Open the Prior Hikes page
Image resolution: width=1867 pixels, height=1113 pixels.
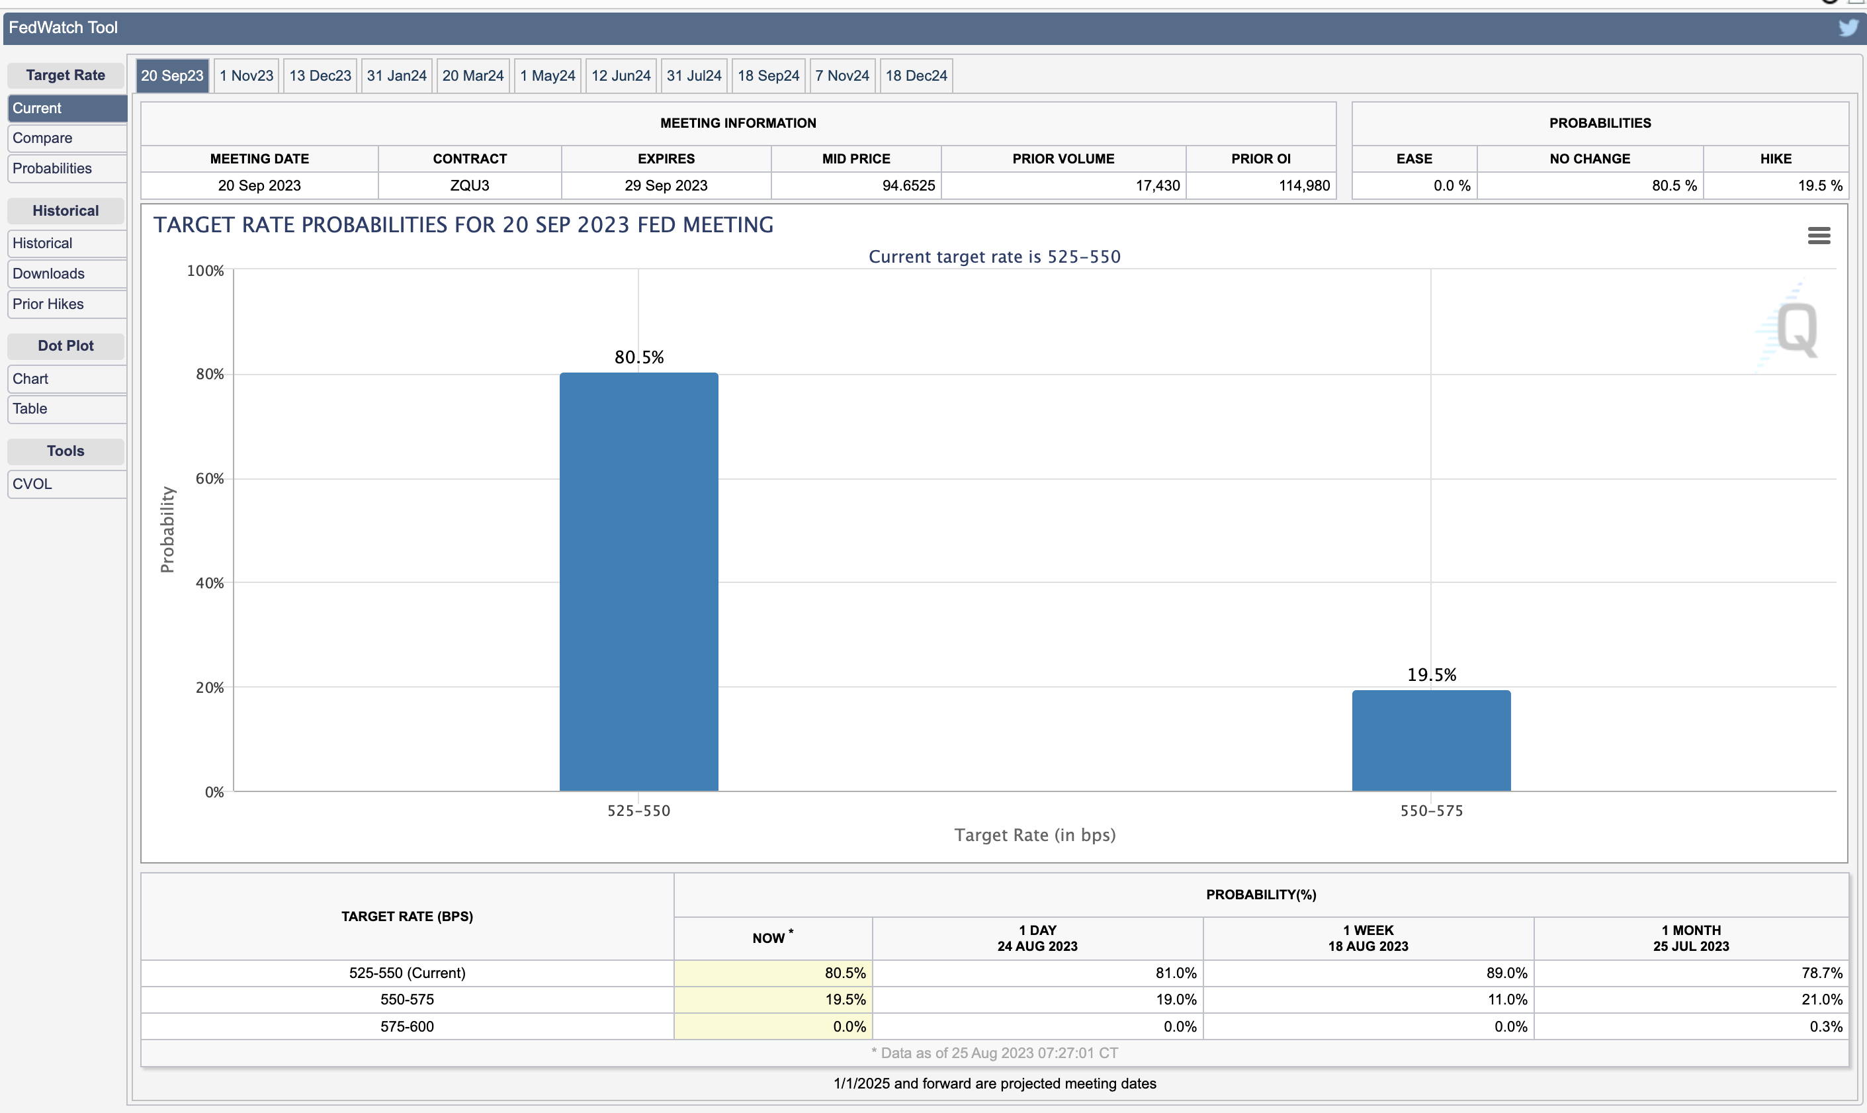point(66,304)
